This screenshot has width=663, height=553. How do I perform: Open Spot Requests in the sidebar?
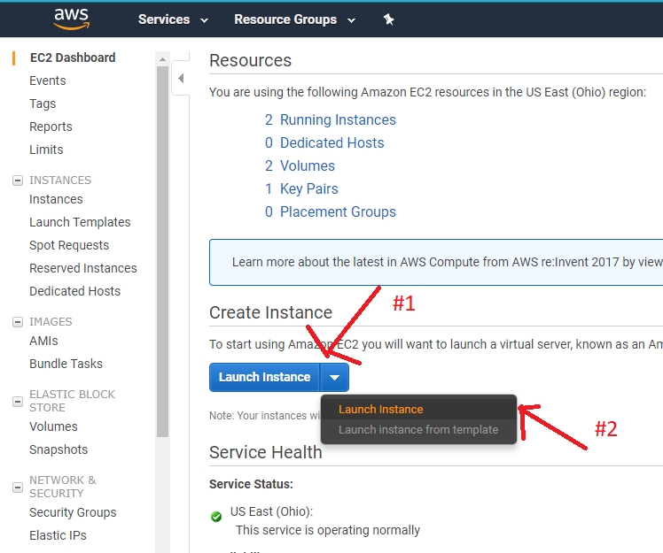click(x=69, y=245)
